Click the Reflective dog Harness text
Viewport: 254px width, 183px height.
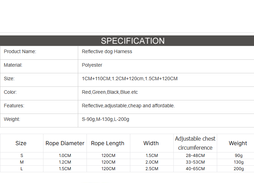coord(107,51)
